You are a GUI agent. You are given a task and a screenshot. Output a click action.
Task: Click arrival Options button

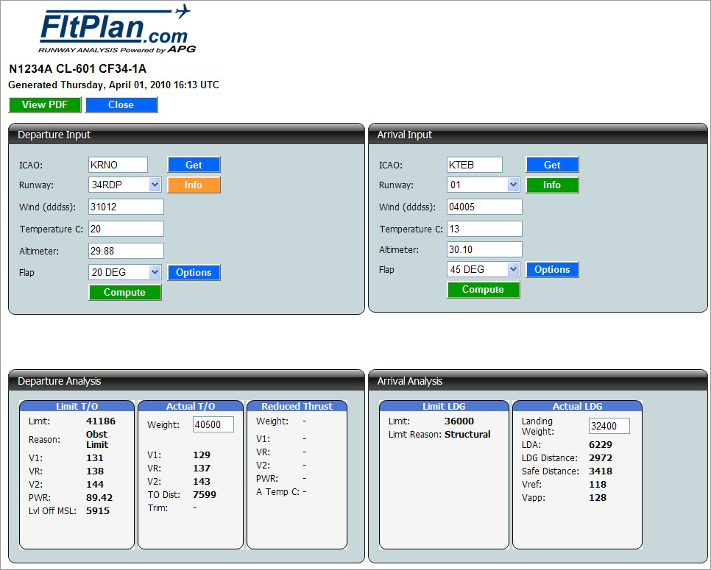click(552, 269)
